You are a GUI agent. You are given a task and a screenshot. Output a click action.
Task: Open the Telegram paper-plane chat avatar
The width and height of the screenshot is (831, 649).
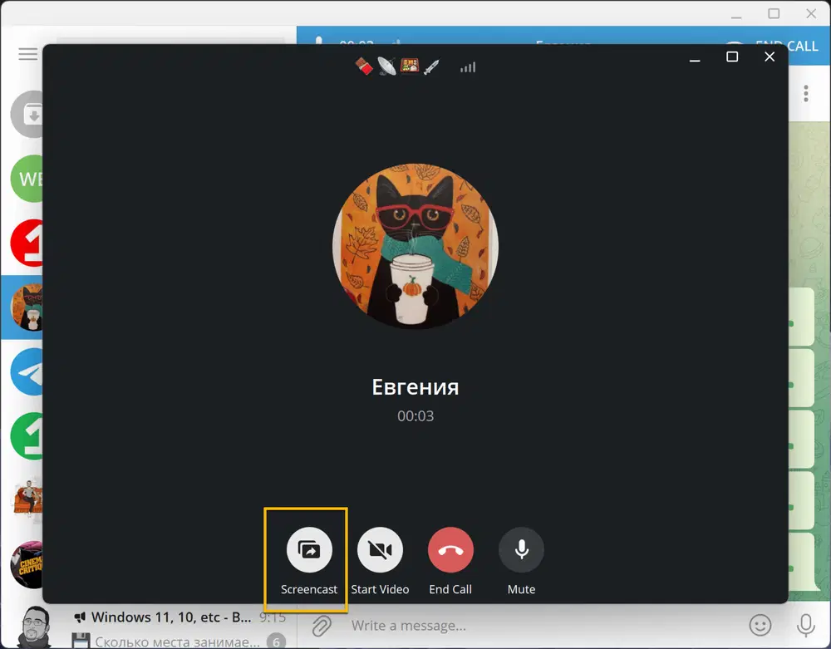27,372
